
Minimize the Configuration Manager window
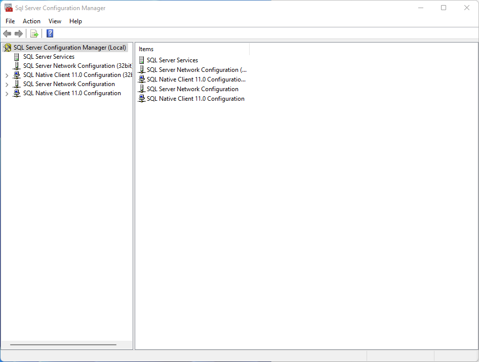pyautogui.click(x=421, y=8)
